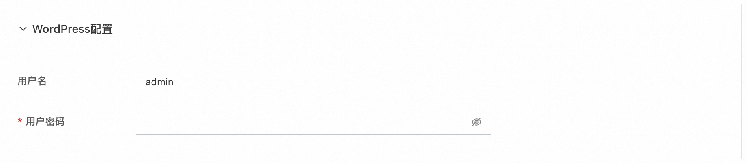The height and width of the screenshot is (163, 747).
Task: Collapse the WordPress配置 section chevron
Action: (x=23, y=29)
